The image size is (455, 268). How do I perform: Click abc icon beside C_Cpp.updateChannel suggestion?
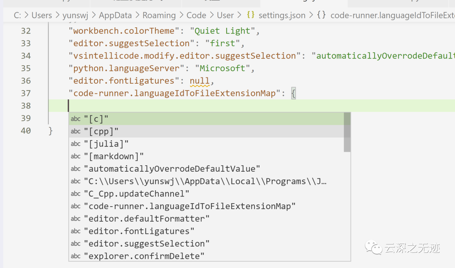point(76,194)
